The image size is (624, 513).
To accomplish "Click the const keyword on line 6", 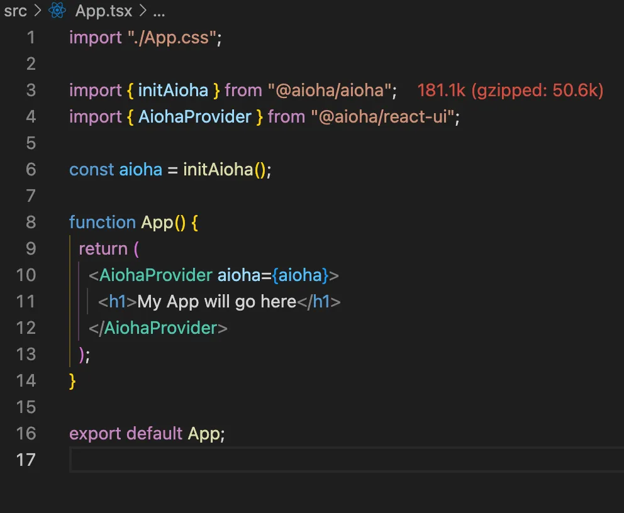I will coord(92,170).
